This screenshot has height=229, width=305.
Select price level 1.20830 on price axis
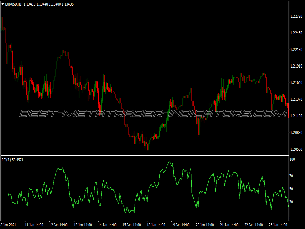[296, 133]
